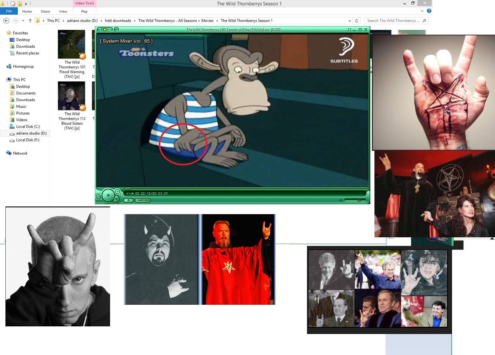Click the GOM logo menu button

(105, 30)
